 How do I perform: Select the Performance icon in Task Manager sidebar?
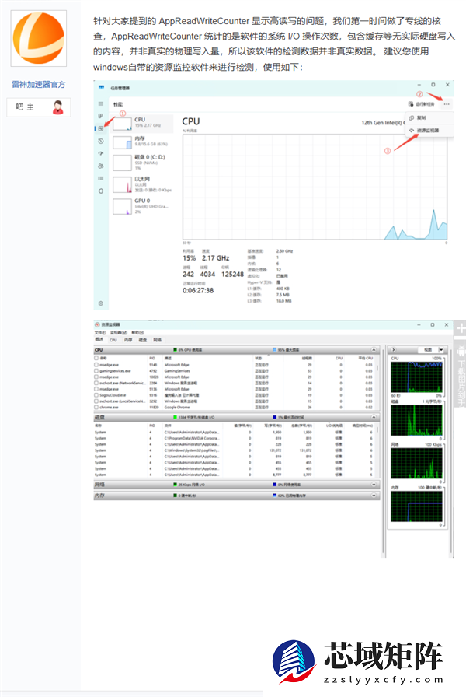(x=100, y=128)
